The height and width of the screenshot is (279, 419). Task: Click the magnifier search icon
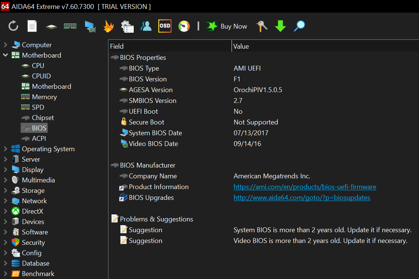[299, 26]
